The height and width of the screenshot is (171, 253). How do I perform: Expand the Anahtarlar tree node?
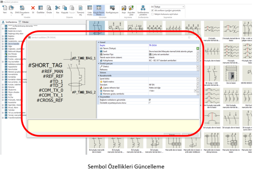click(3, 29)
